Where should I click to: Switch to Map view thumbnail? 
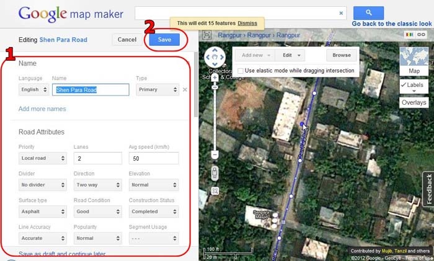tap(414, 61)
